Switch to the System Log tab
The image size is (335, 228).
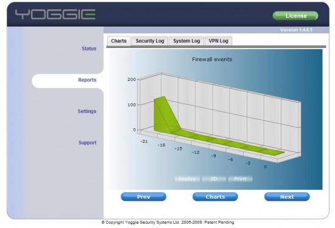tap(186, 41)
